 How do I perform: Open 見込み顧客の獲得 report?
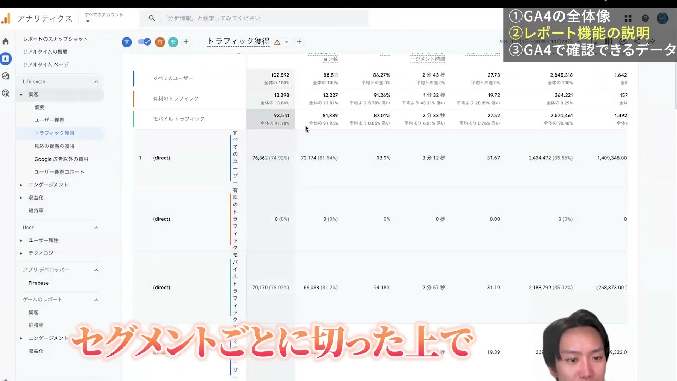click(x=54, y=146)
